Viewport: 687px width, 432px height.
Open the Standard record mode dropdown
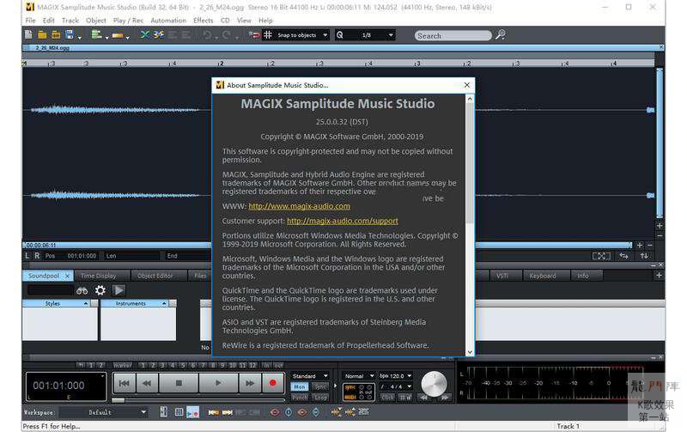[x=310, y=376]
